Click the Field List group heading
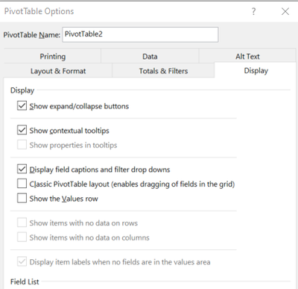This screenshot has width=298, height=289. 25,282
